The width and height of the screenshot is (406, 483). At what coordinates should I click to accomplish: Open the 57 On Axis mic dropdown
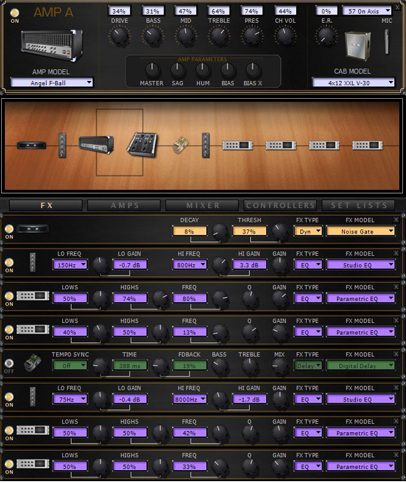point(367,11)
